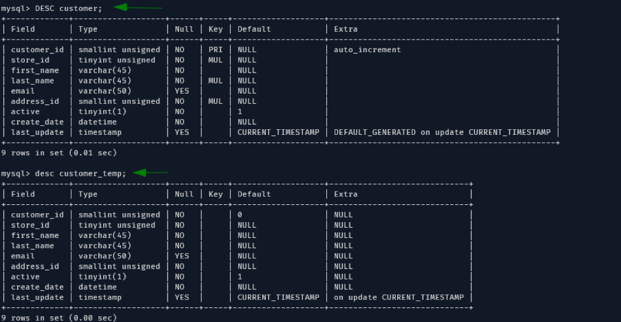Click the "9 rows in set (0.01 sec)" line
The image size is (621, 322).
tap(59, 153)
